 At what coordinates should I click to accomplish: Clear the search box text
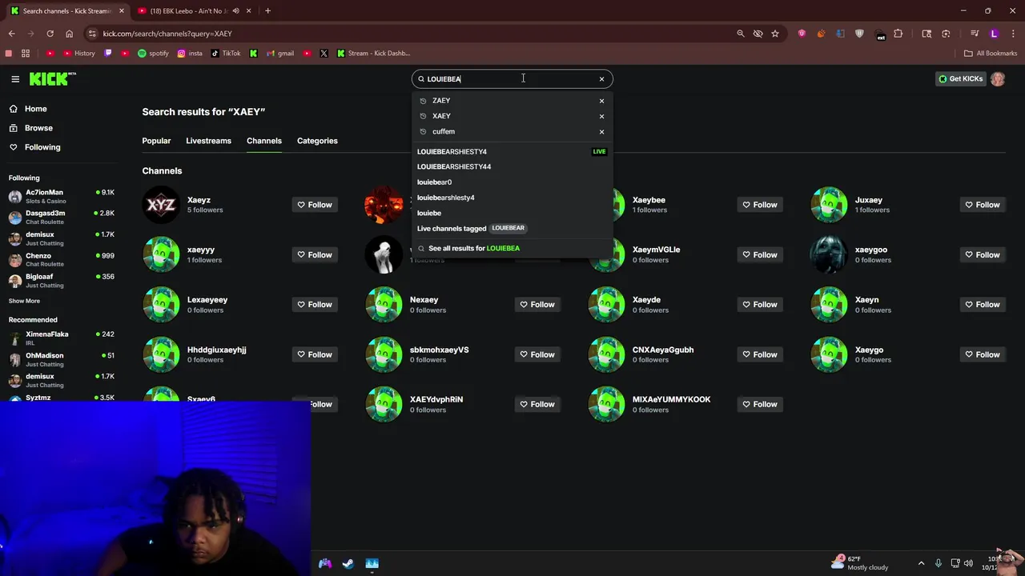(601, 78)
